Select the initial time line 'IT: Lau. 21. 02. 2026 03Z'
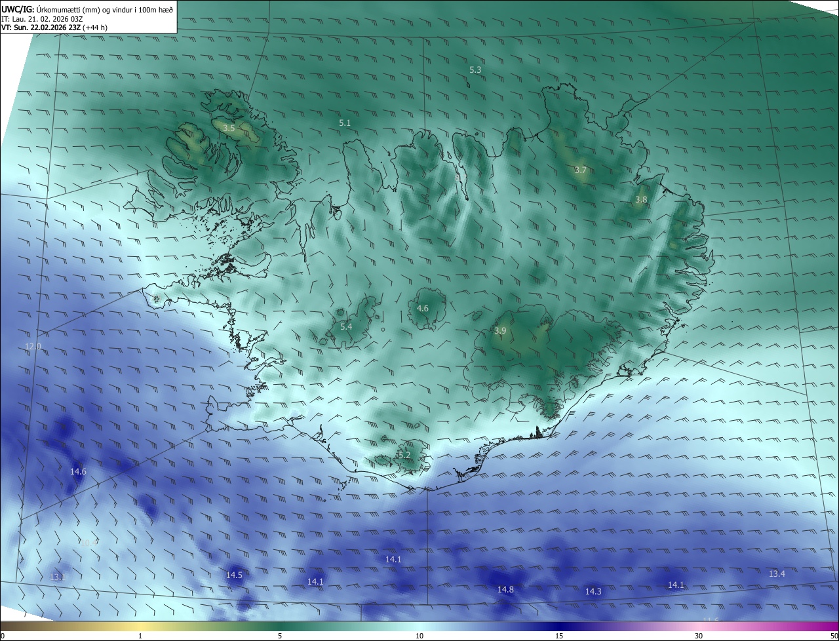Screen dimensions: 839x641 click(x=42, y=19)
